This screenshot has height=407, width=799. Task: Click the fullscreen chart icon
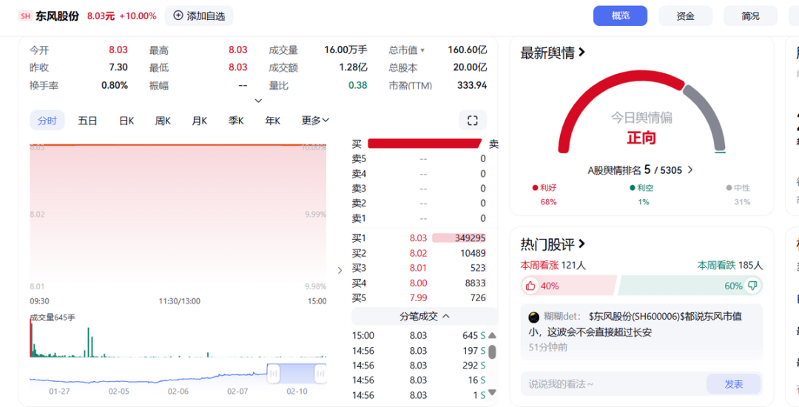pos(472,121)
